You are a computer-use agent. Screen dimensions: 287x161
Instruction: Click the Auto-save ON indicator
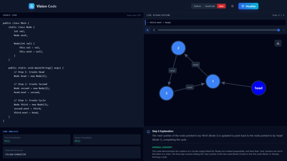pos(134,15)
